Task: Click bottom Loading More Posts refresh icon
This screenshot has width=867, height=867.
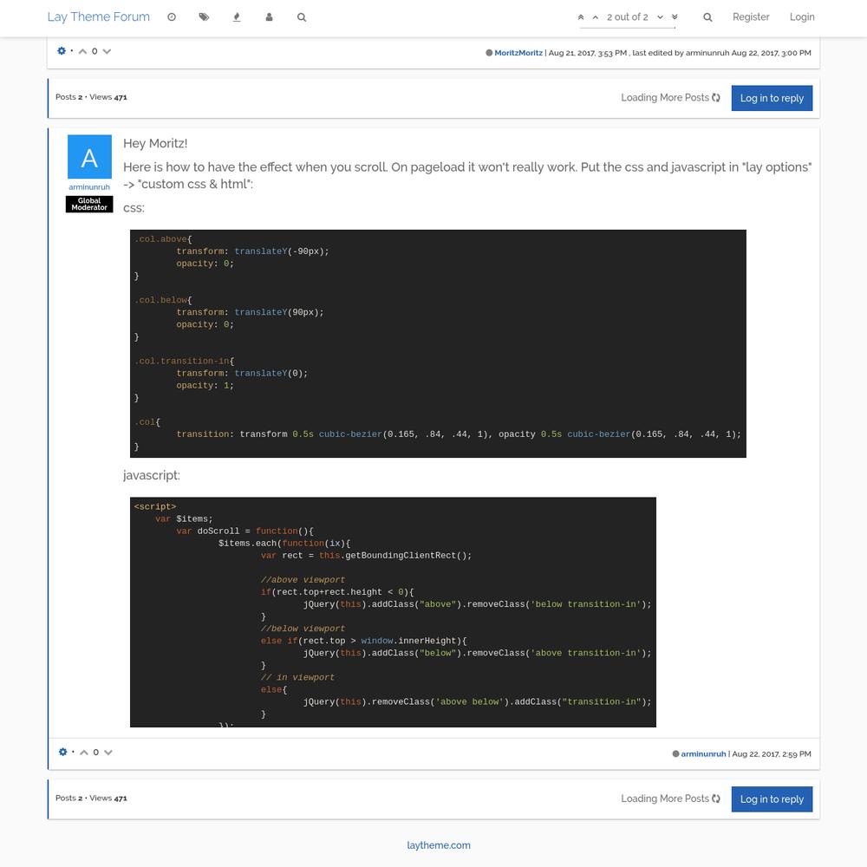Action: click(716, 799)
